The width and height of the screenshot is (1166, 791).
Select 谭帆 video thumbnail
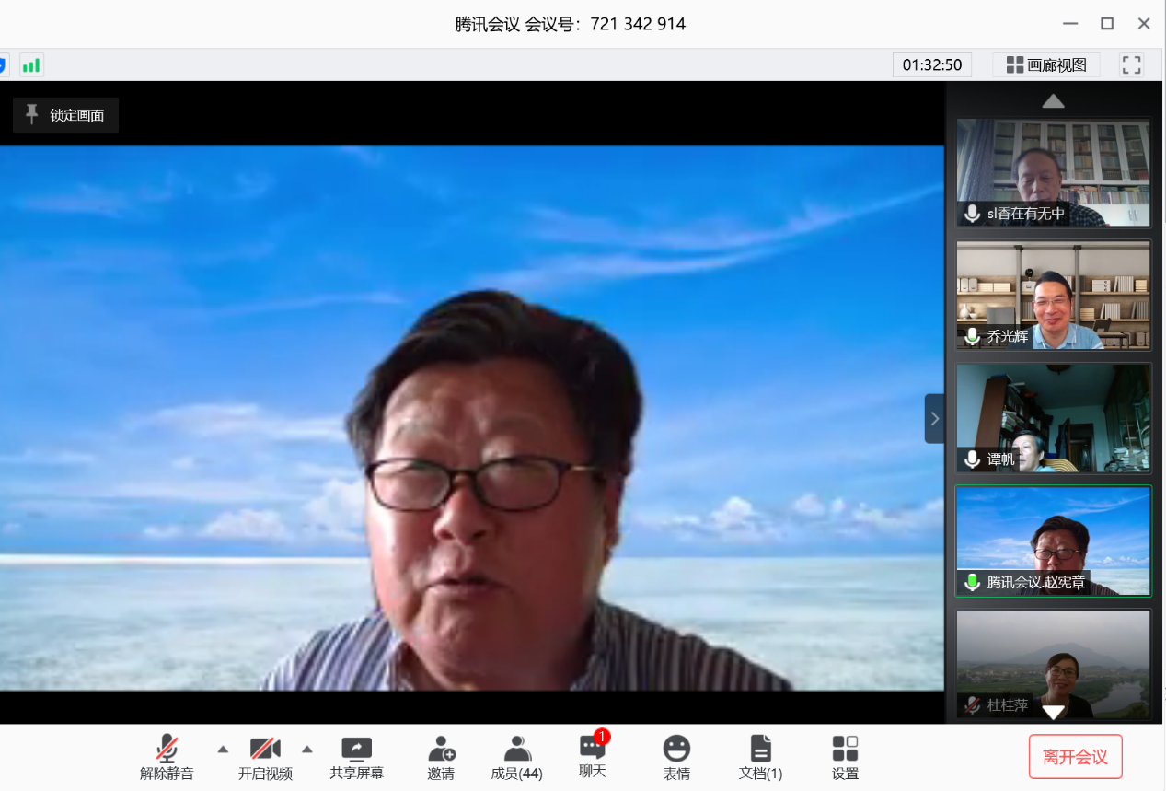click(1053, 418)
